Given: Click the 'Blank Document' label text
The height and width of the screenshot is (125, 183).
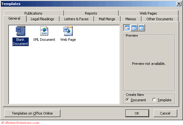Looking at the screenshot, I should (21, 42).
